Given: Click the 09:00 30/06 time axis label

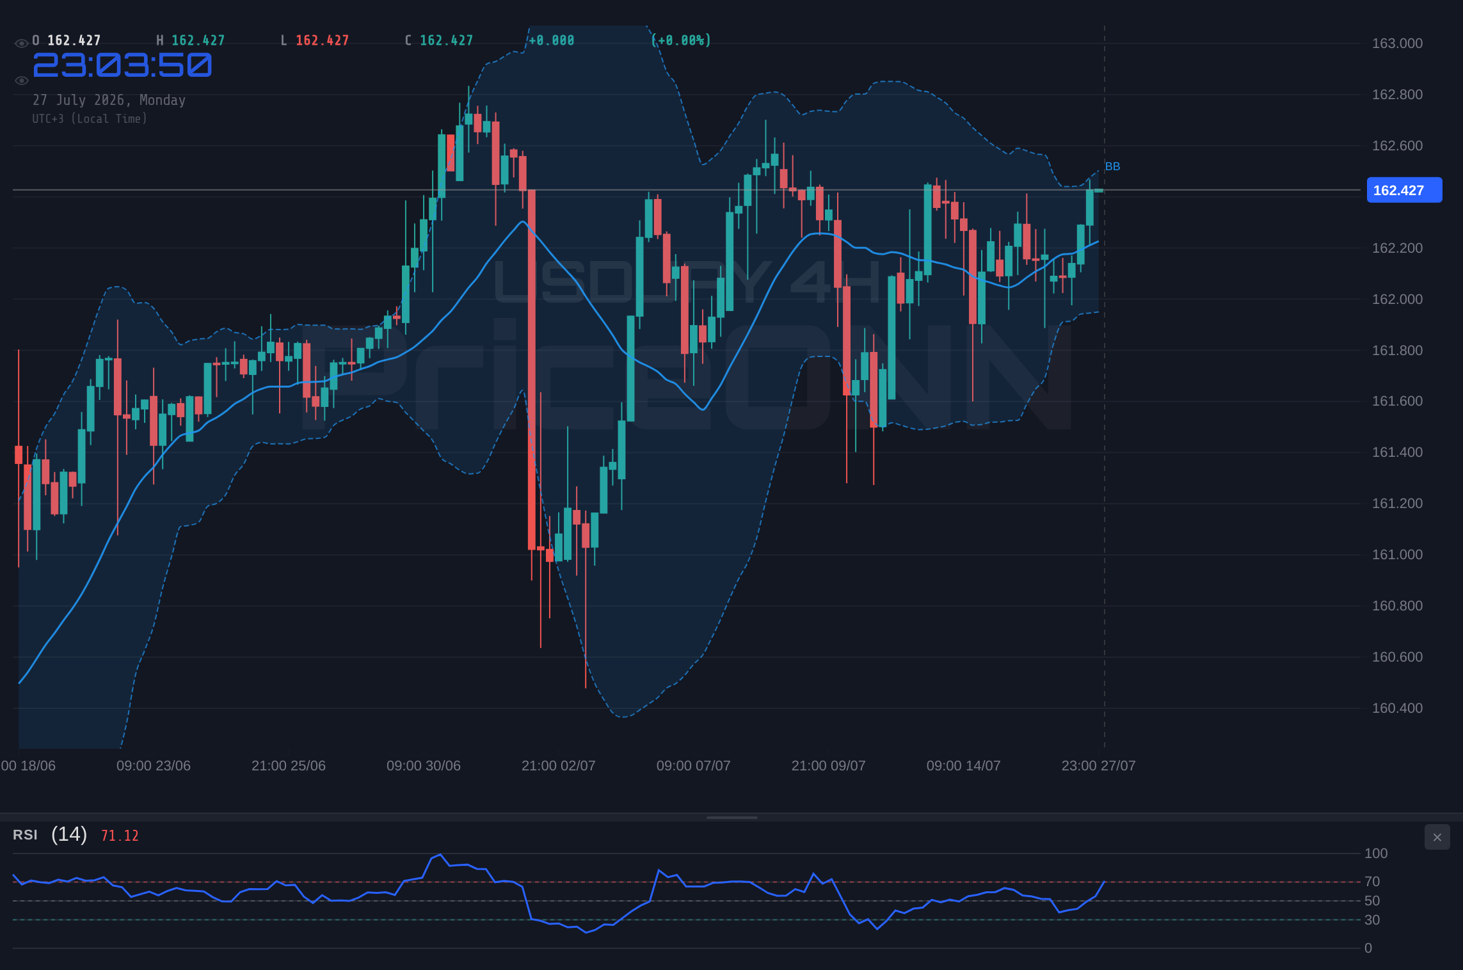Looking at the screenshot, I should (x=424, y=766).
